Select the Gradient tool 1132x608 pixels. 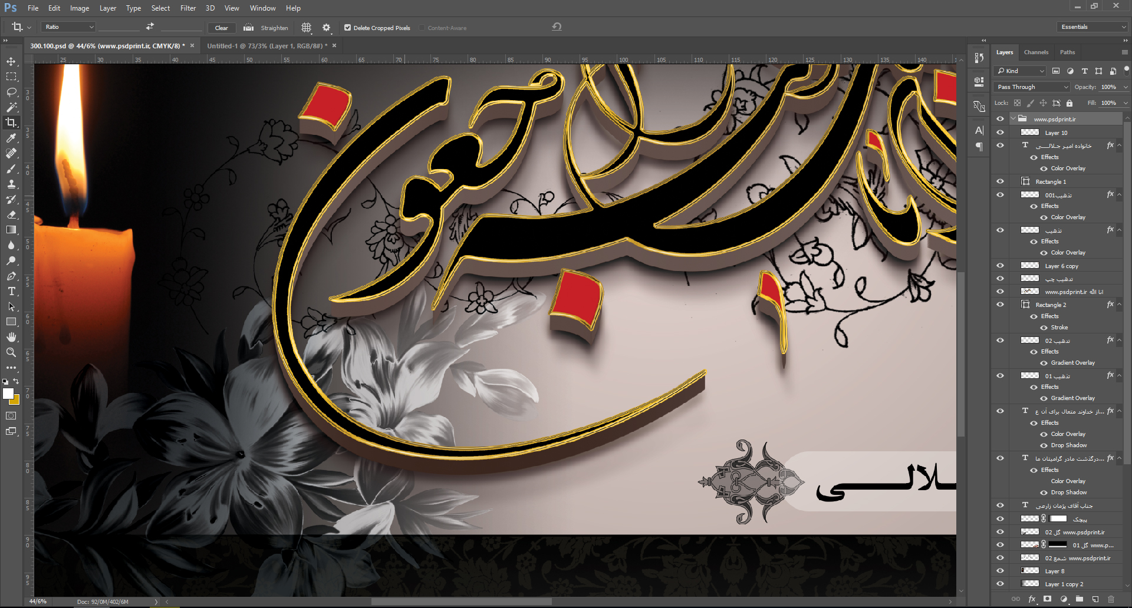point(11,230)
